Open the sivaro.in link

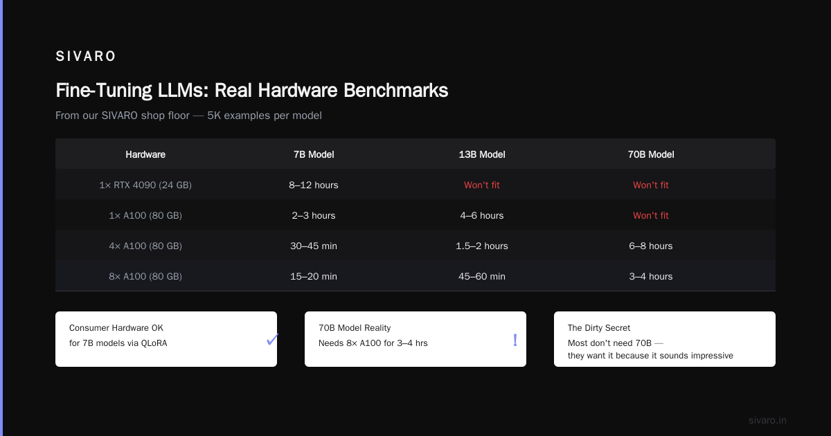767,420
